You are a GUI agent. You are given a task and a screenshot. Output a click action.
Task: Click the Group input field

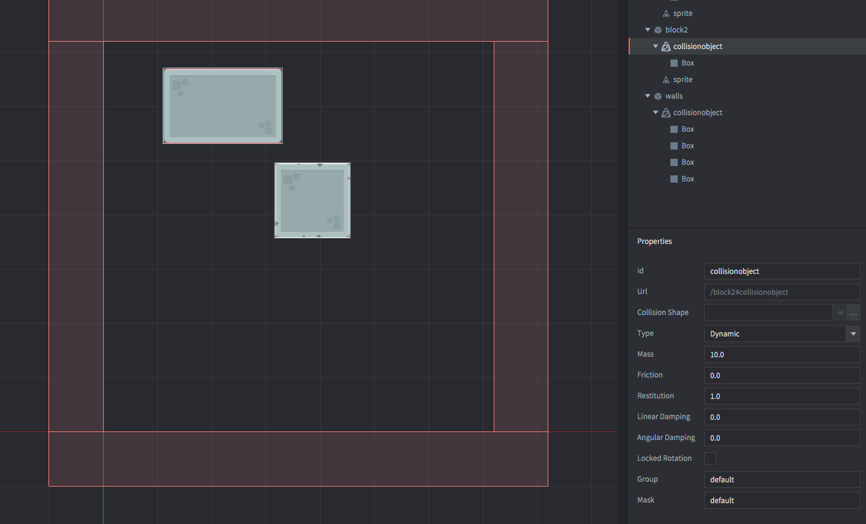[782, 479]
